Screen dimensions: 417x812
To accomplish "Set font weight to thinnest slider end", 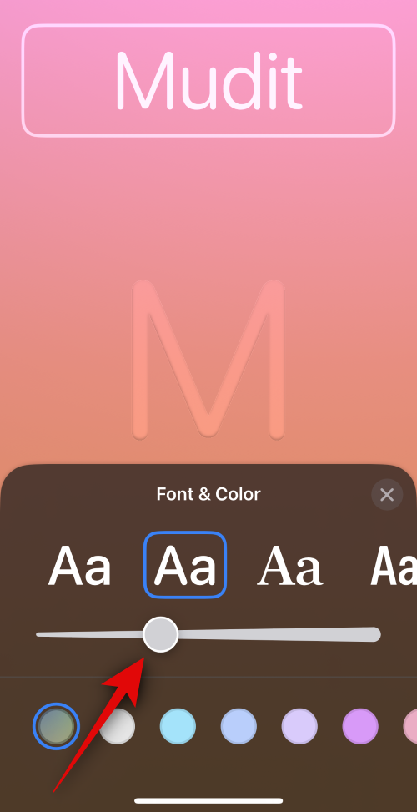I will (39, 634).
